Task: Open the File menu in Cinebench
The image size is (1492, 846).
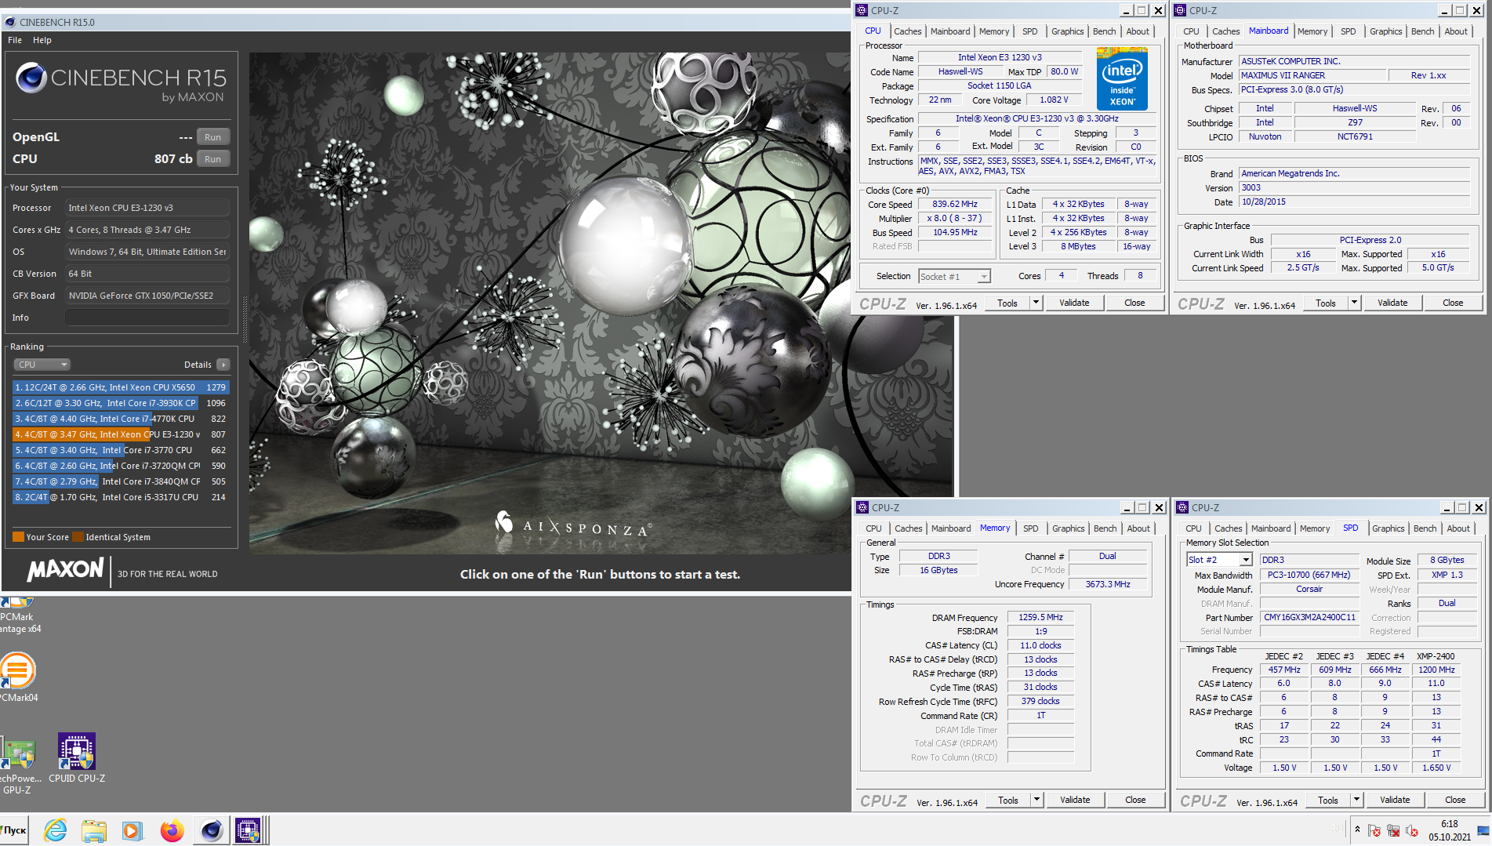Action: pyautogui.click(x=15, y=40)
